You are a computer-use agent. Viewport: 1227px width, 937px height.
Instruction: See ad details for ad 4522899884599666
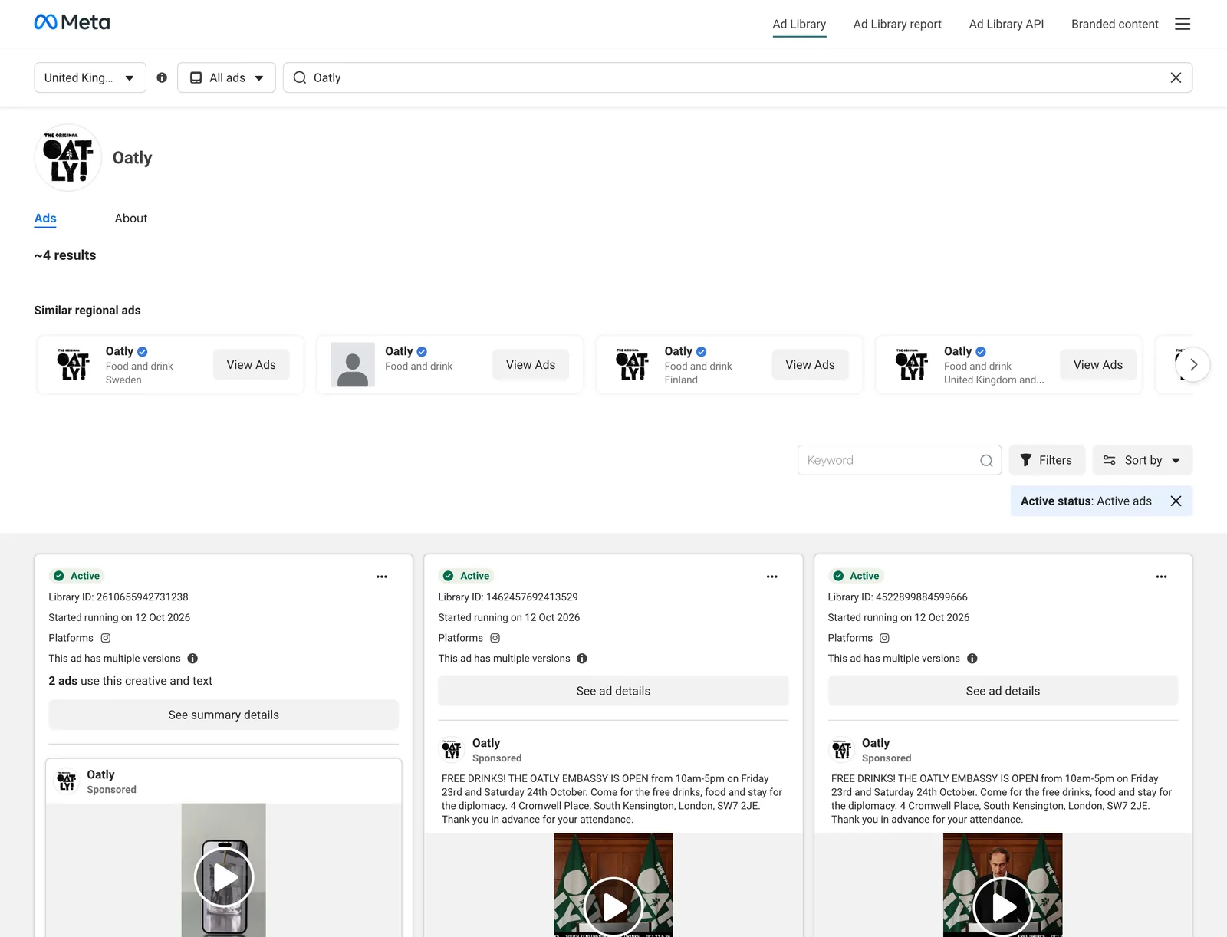(x=1003, y=691)
